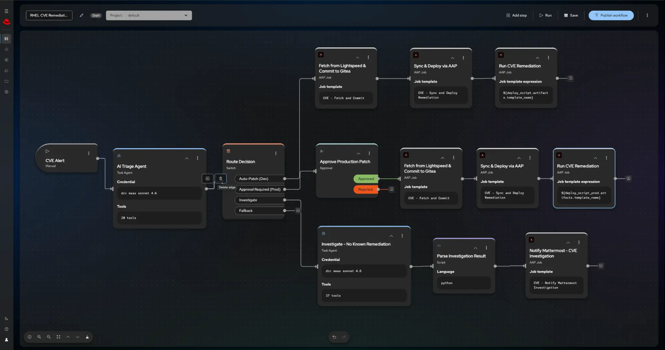This screenshot has height=350, width=665.
Task: Delete edge using the trash icon
Action: (220, 178)
